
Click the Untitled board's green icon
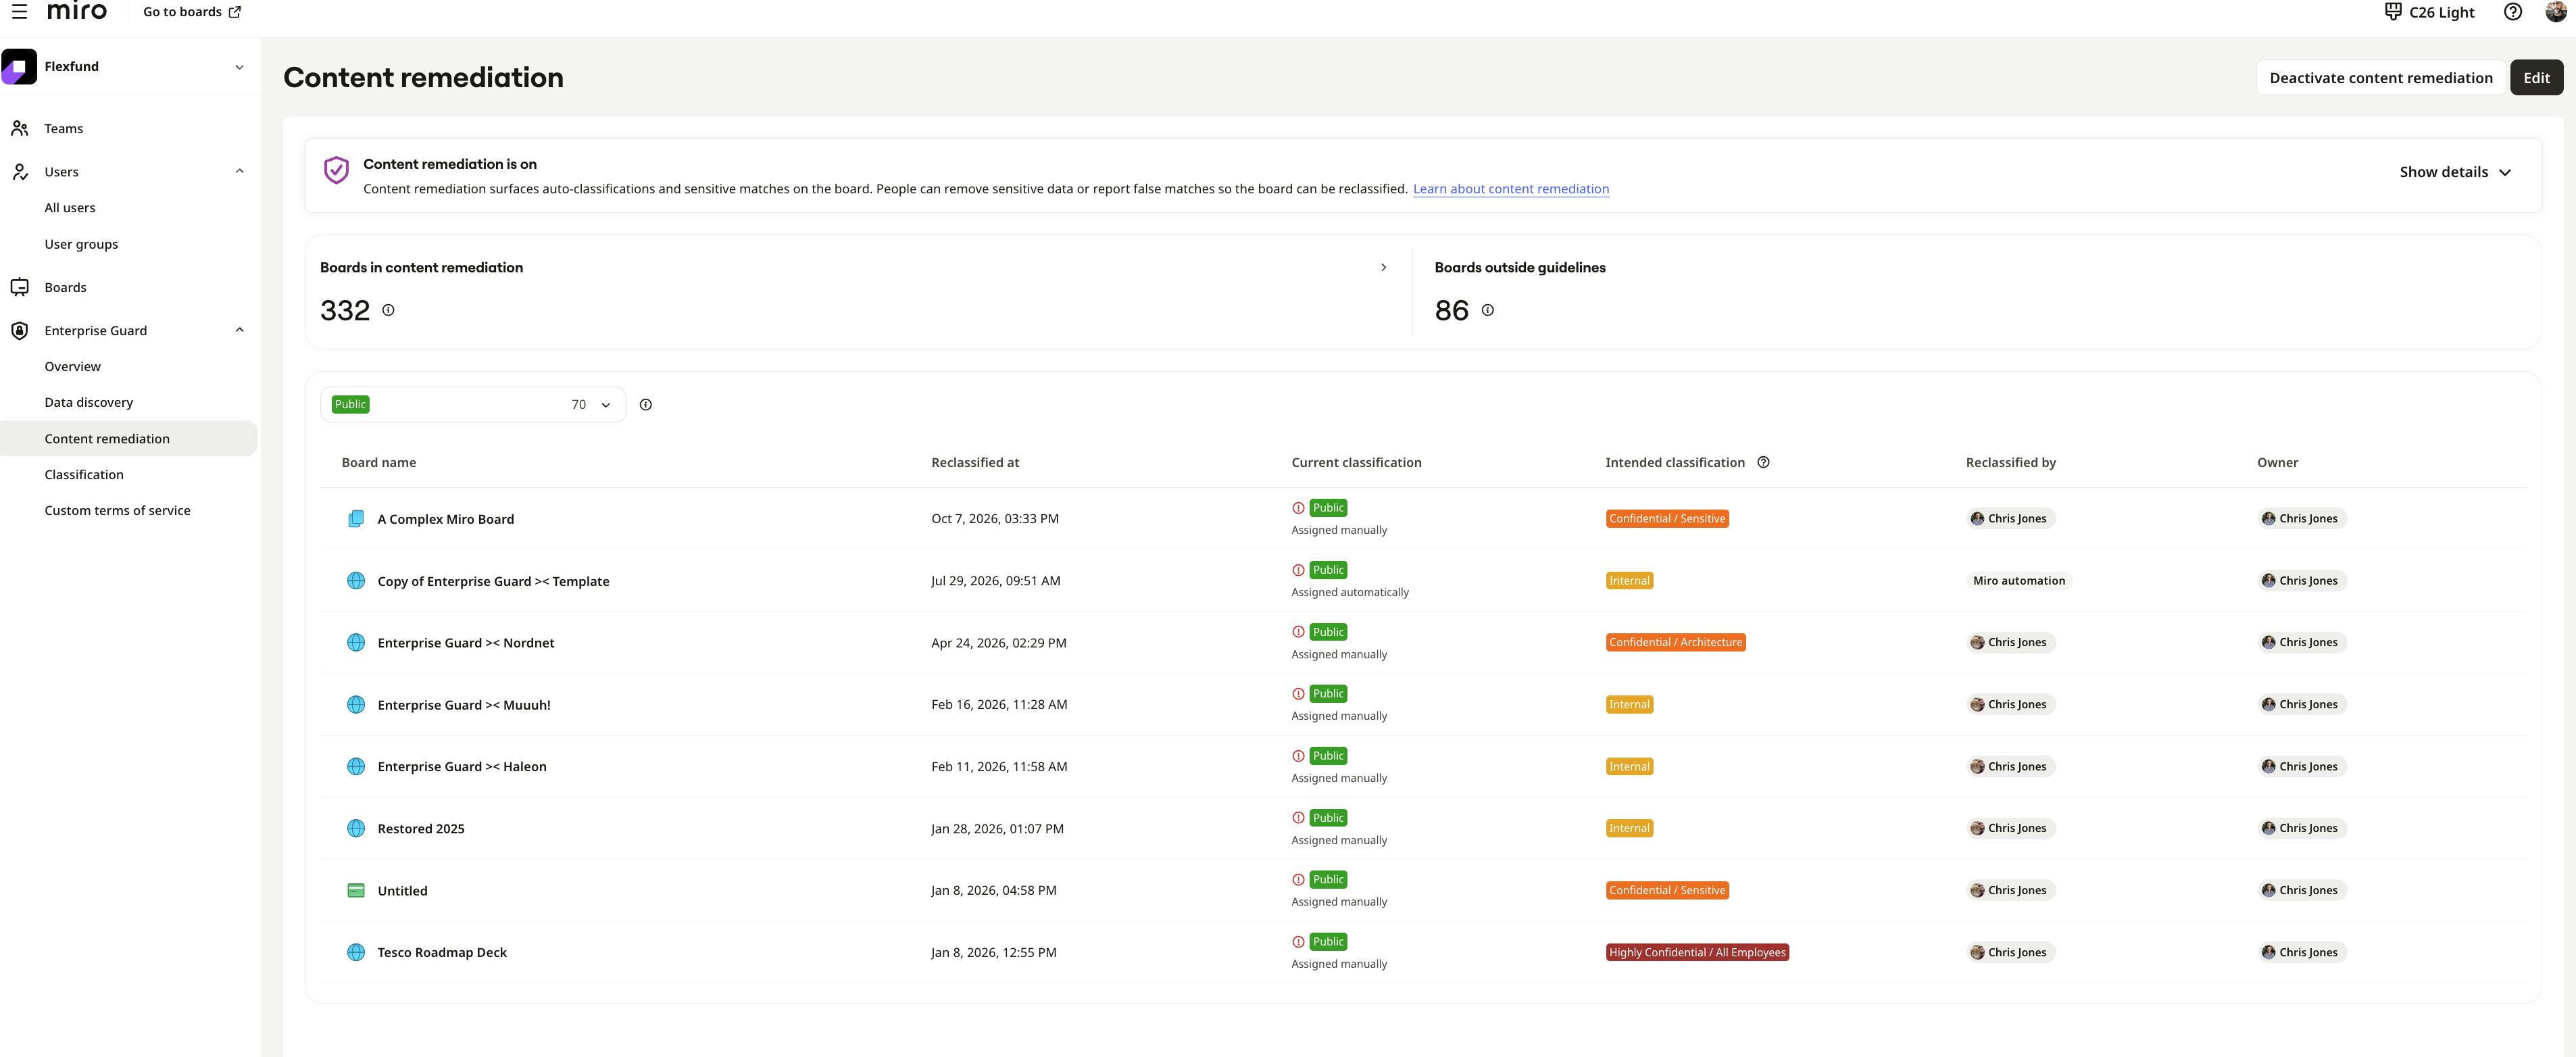coord(356,890)
